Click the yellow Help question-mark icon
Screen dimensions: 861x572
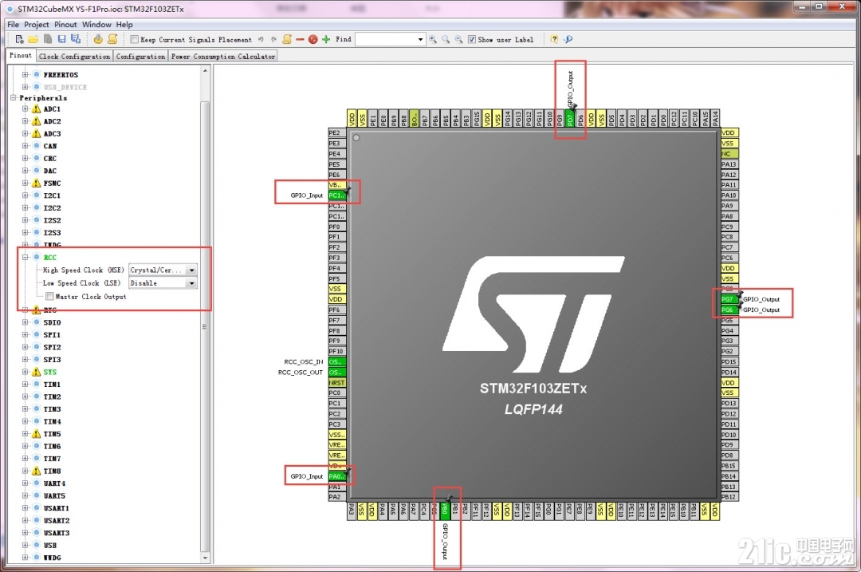(554, 40)
